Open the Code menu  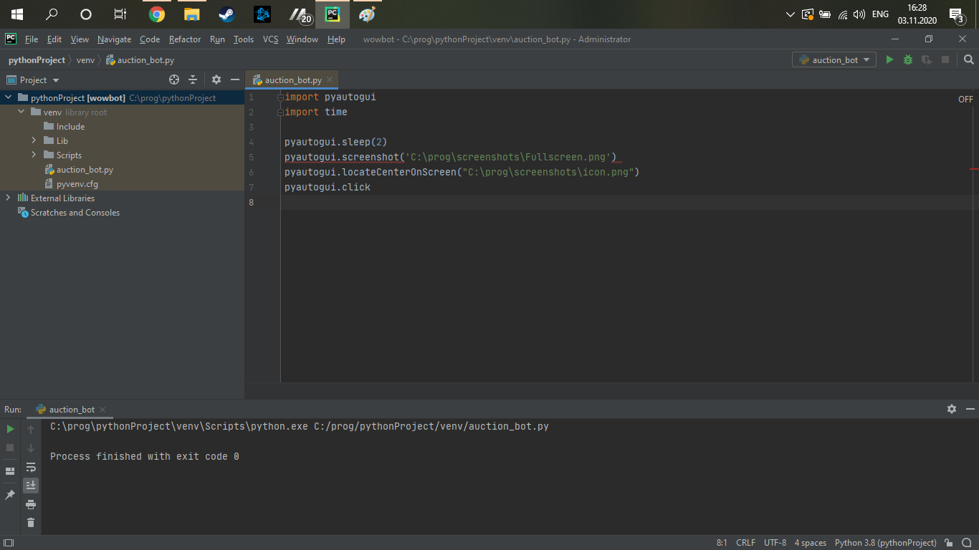[150, 39]
